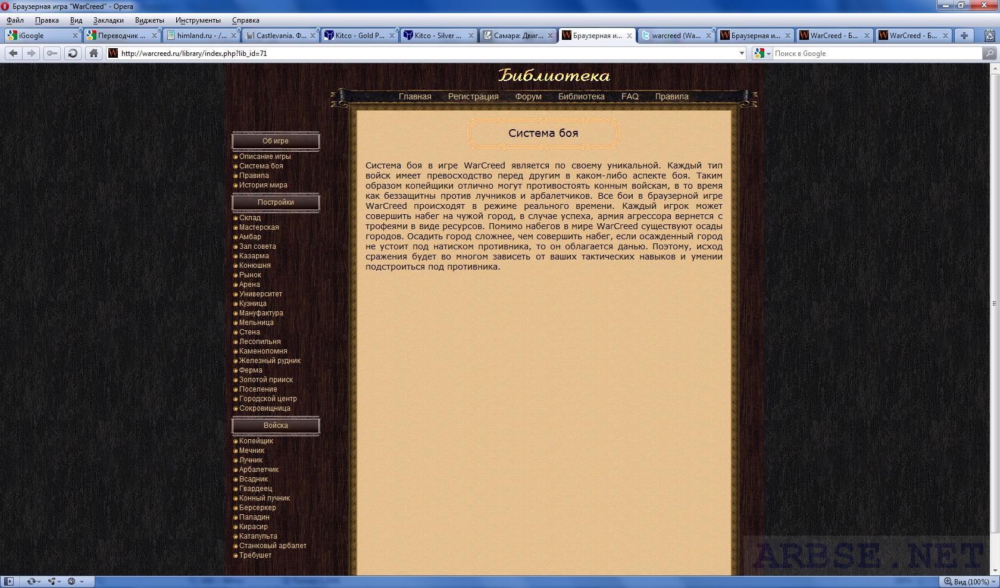This screenshot has height=588, width=1000.
Task: Open the Вид menu
Action: pyautogui.click(x=76, y=20)
